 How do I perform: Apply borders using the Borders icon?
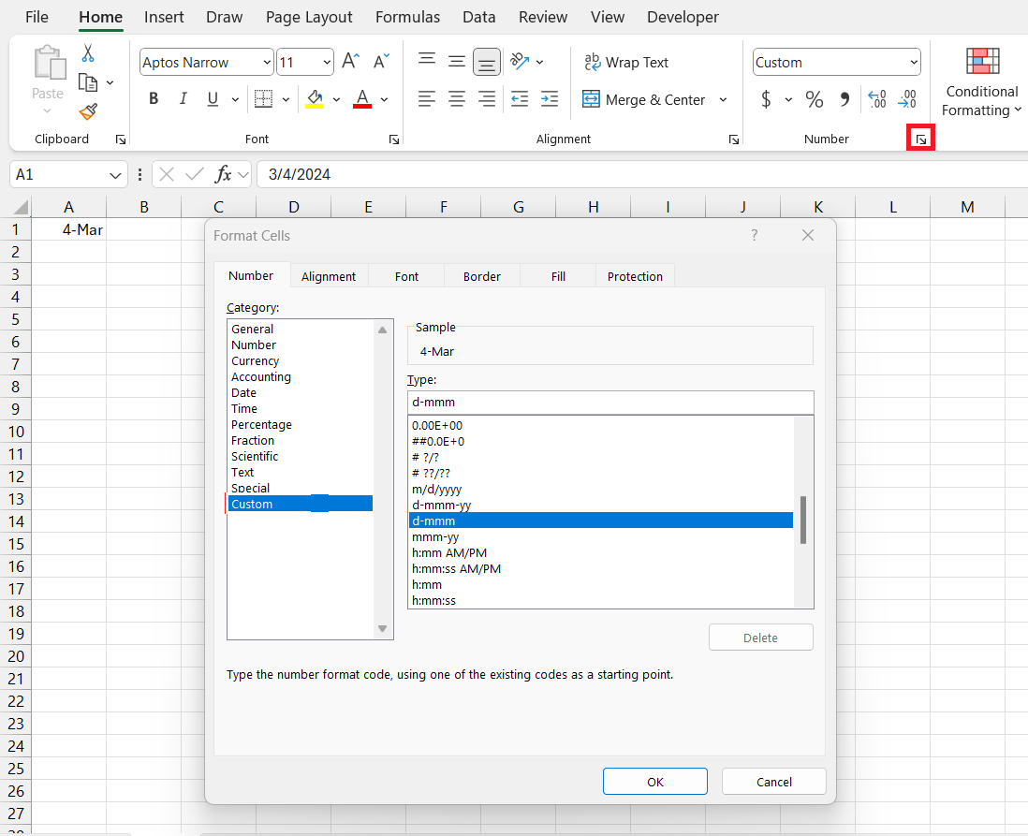click(x=264, y=99)
